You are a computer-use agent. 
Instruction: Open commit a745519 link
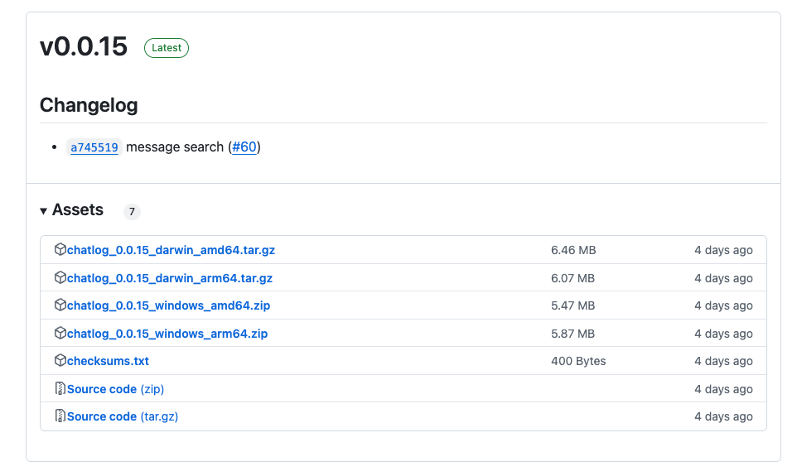coord(94,147)
